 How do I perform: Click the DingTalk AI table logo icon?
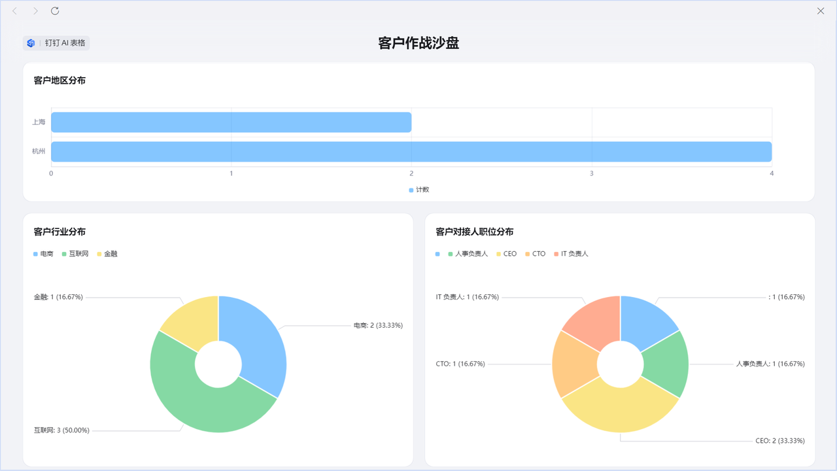point(31,43)
